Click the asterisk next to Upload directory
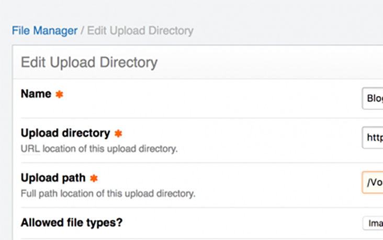Image resolution: width=383 pixels, height=240 pixels. (x=118, y=134)
